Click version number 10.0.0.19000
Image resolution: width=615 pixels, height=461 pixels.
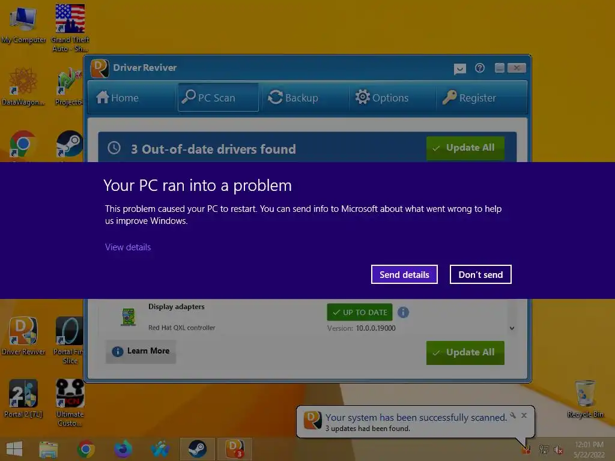point(375,328)
